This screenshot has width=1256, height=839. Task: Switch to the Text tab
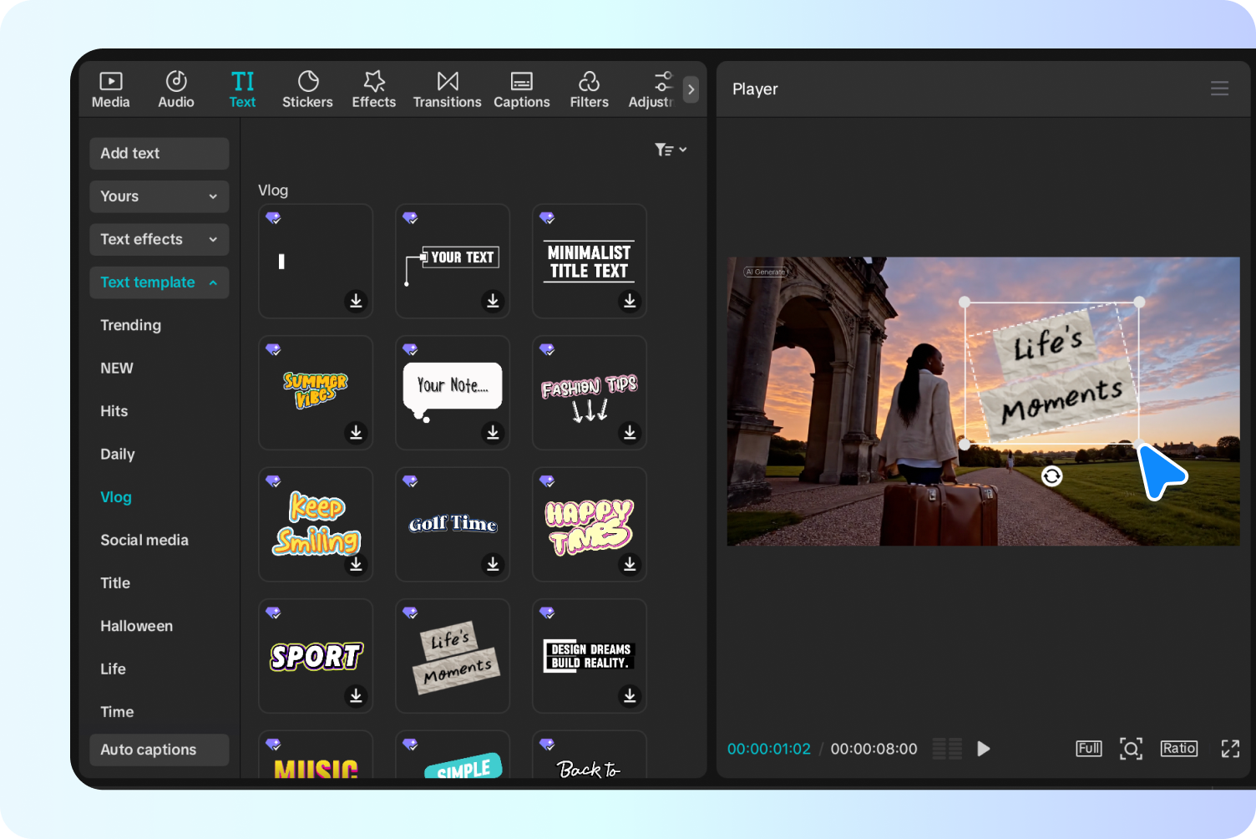tap(242, 89)
